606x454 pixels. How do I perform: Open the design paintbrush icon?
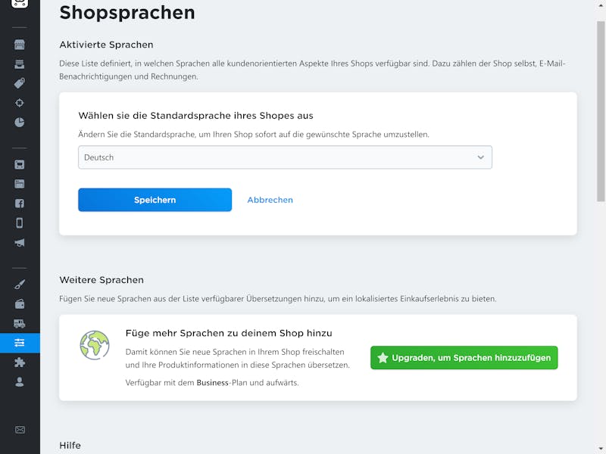click(x=20, y=285)
